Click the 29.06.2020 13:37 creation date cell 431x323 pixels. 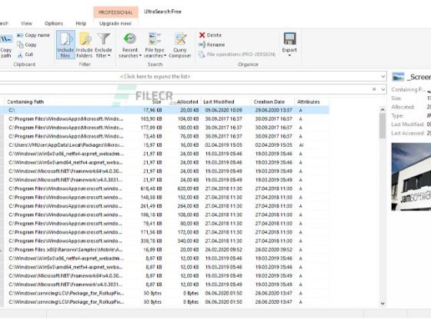(x=273, y=110)
